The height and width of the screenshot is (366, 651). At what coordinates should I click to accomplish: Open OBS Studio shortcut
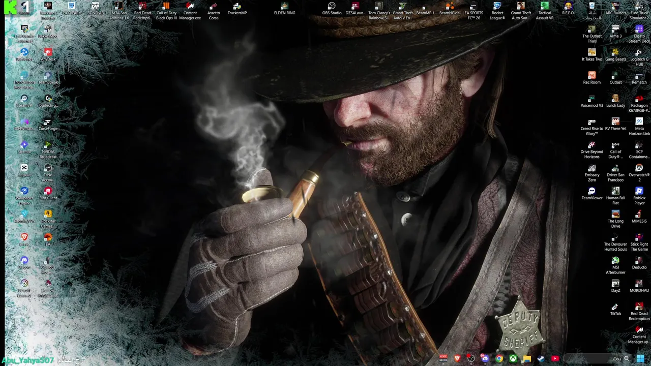point(332,8)
